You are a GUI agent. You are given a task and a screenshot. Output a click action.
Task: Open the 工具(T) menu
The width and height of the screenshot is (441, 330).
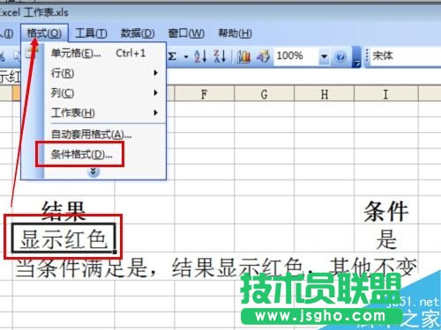[91, 33]
